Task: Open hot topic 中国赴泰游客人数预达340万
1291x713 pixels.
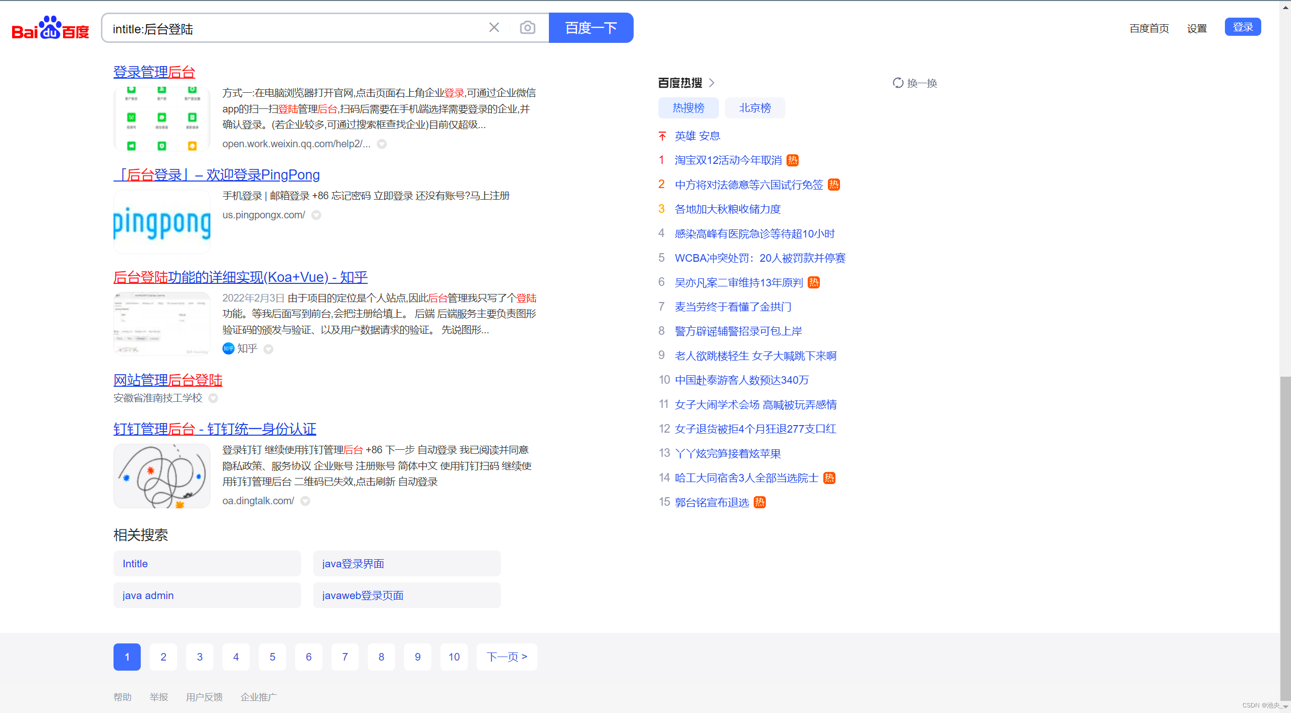Action: (742, 380)
